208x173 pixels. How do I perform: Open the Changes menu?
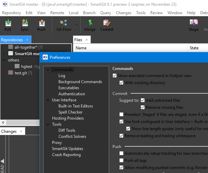click(x=124, y=13)
